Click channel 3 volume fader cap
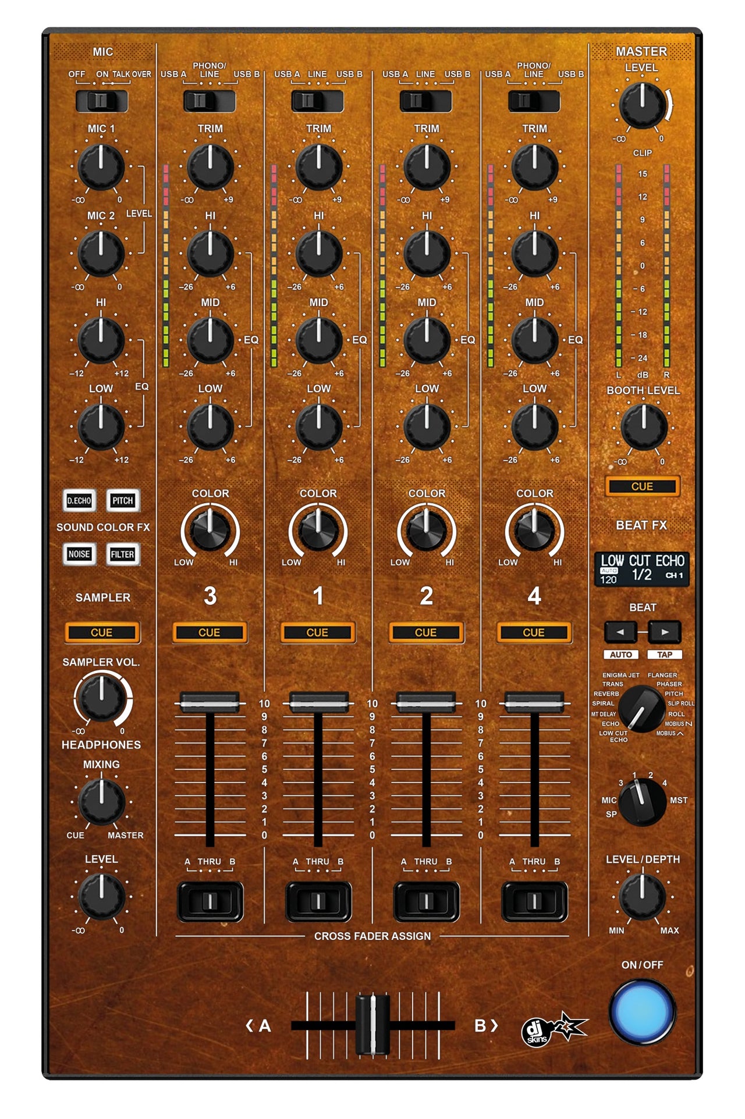The height and width of the screenshot is (1119, 745). [x=210, y=702]
